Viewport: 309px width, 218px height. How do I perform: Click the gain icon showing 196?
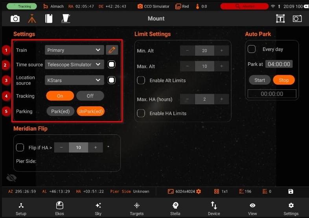pos(241,191)
